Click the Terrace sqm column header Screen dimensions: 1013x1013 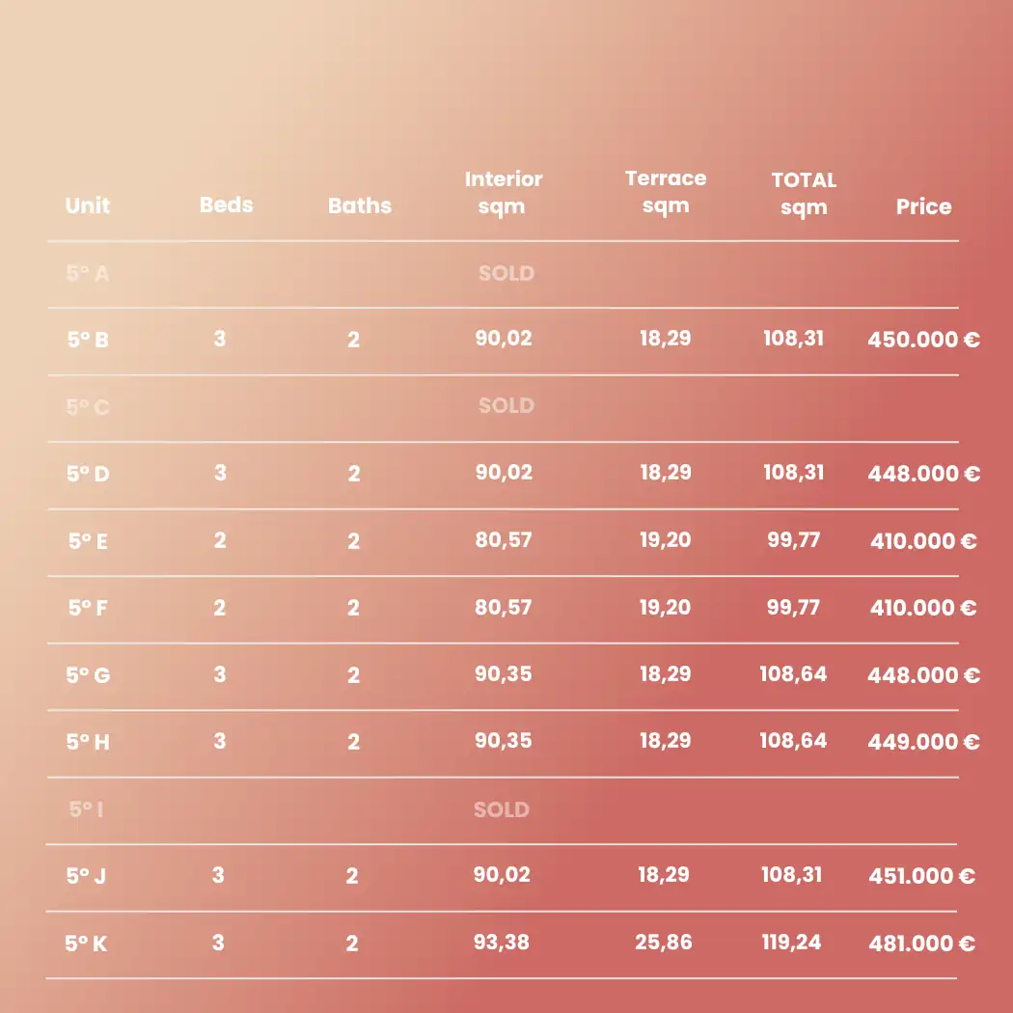coord(666,191)
